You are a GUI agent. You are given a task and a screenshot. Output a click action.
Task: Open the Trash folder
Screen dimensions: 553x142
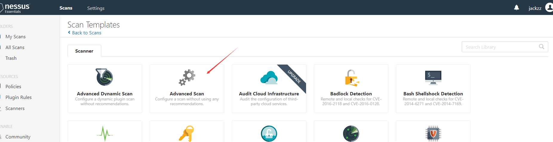11,58
